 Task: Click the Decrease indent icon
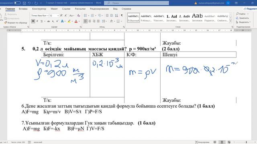pos(107,16)
